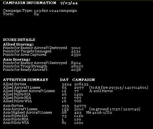Click the Turn number 84
This screenshot has height=129, width=153.
[36, 14]
